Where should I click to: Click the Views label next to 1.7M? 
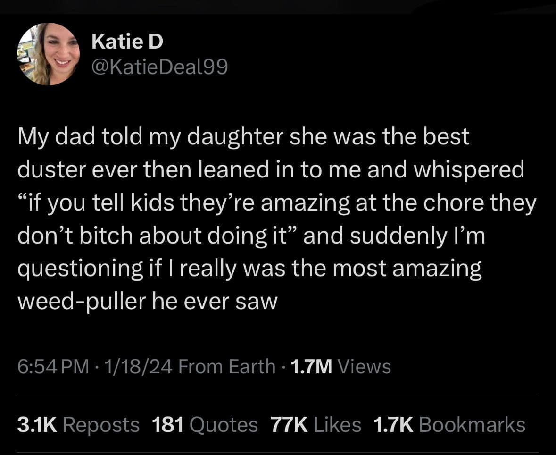[364, 366]
